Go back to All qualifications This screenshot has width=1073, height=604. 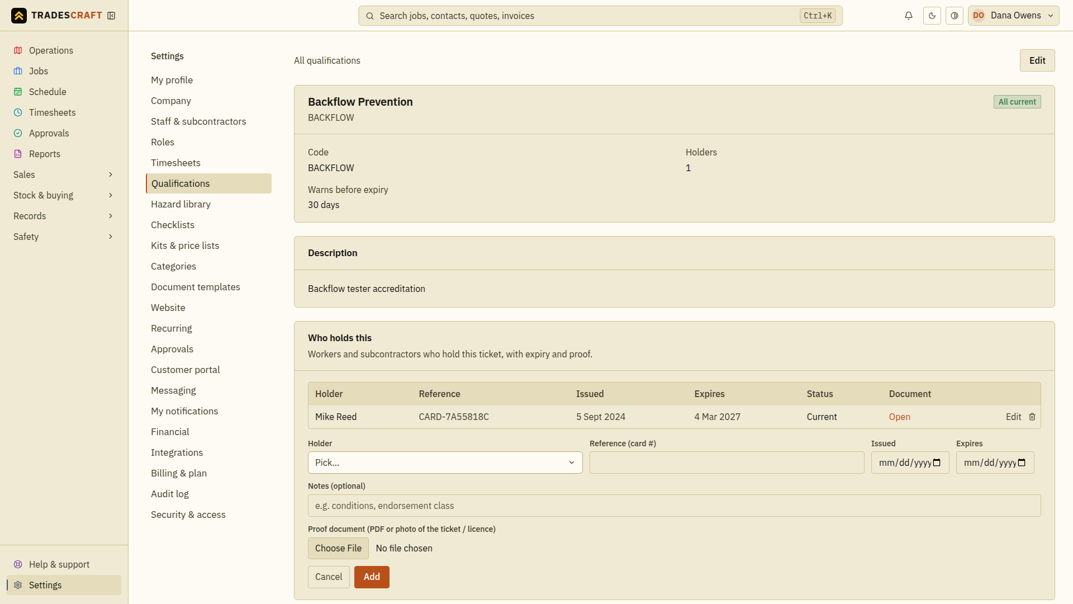[327, 60]
